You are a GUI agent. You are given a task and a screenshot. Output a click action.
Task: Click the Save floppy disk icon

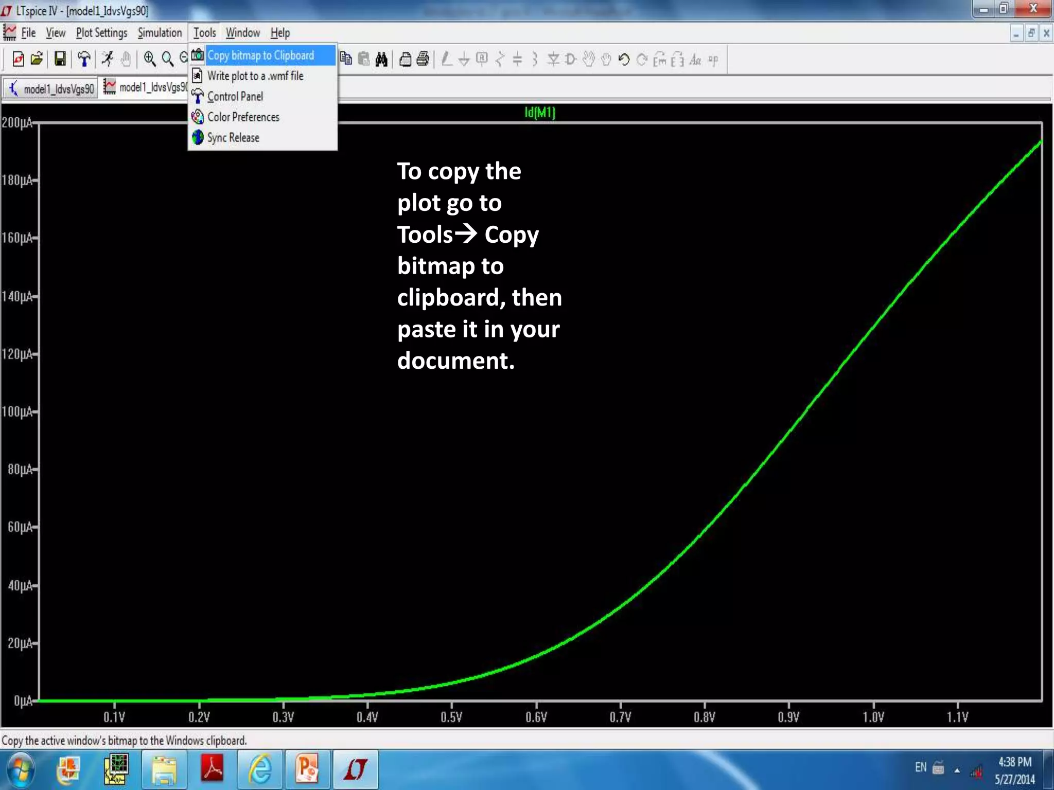coord(60,59)
